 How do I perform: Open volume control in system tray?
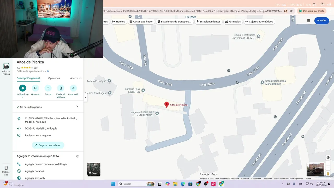point(311,184)
